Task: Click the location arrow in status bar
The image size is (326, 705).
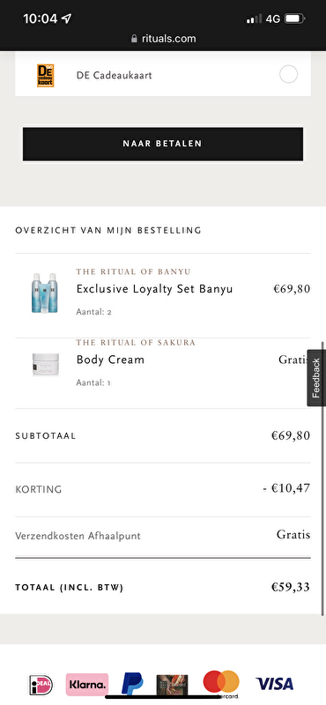Action: click(x=67, y=19)
